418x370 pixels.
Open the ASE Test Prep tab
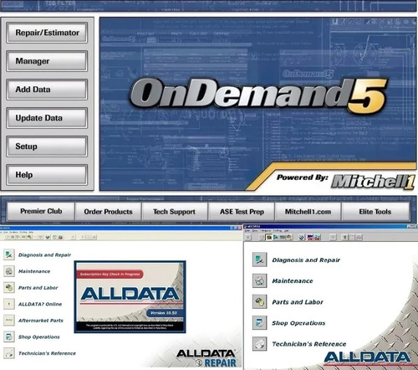pos(242,212)
